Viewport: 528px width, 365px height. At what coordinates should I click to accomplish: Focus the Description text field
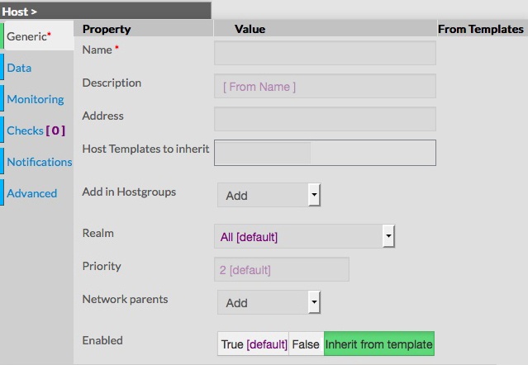point(325,86)
